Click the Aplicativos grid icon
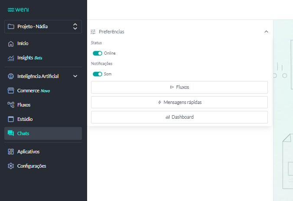The width and height of the screenshot is (293, 201). pyautogui.click(x=11, y=152)
